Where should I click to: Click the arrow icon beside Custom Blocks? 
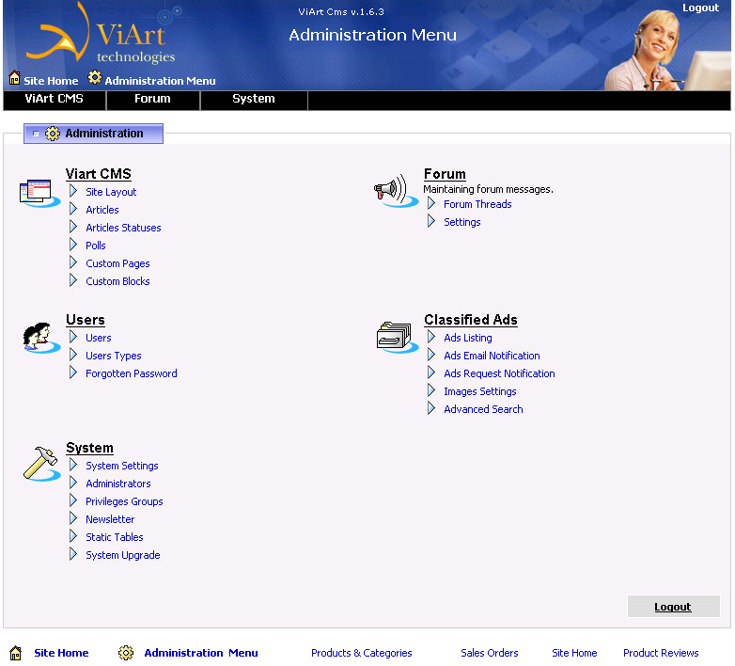(x=73, y=280)
